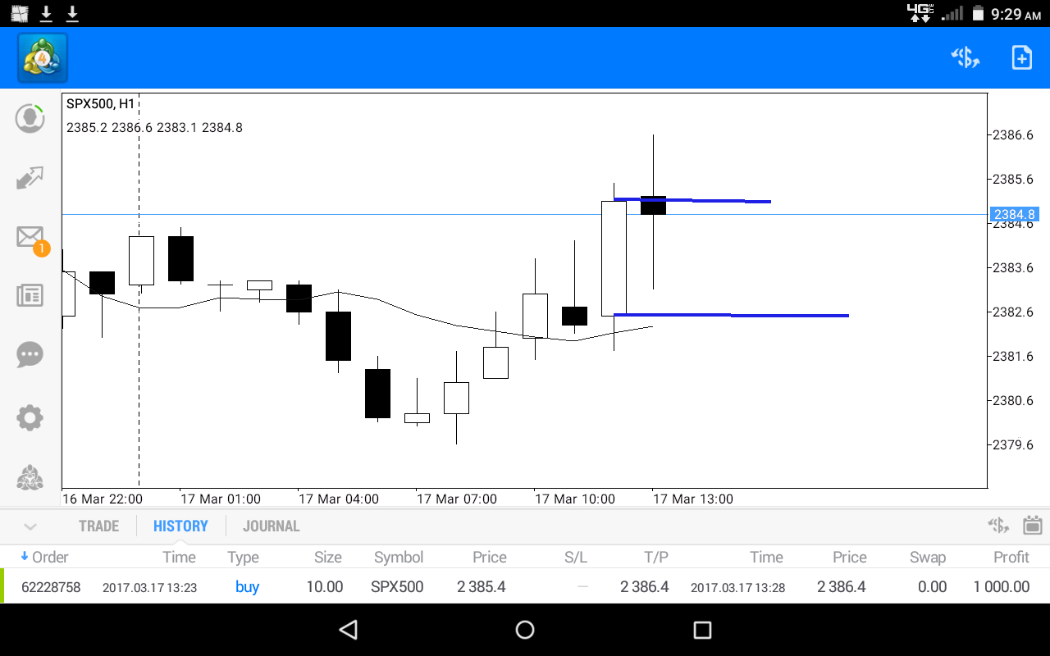
Task: Collapse the bottom panel with chevron
Action: [x=30, y=526]
